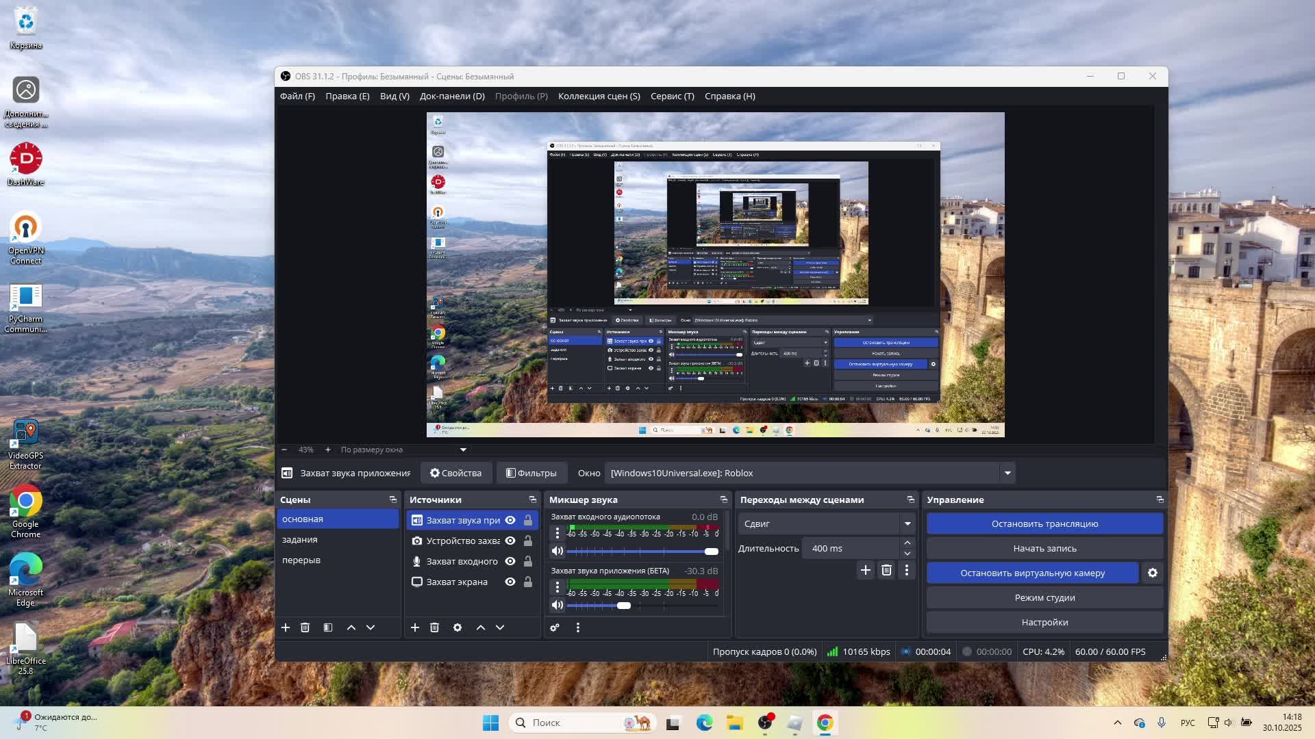Expand the preview scaling dropdown arrow
The width and height of the screenshot is (1315, 739).
point(463,450)
